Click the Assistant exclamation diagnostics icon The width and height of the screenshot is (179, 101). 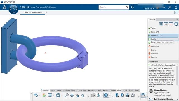pos(171,24)
